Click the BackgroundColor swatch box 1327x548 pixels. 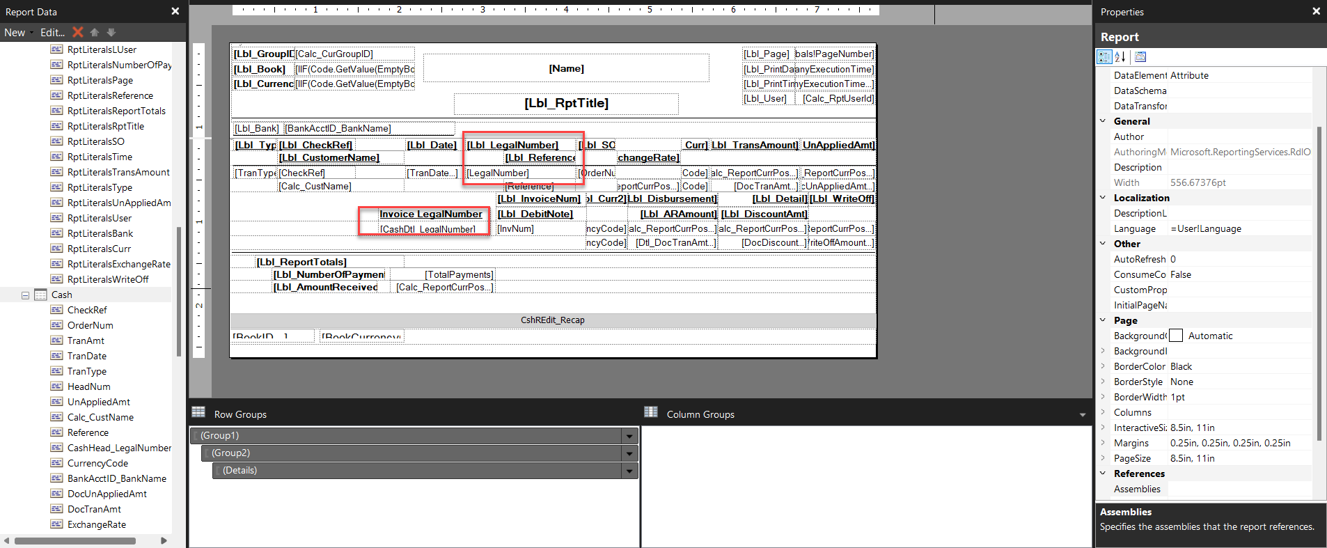(x=1176, y=336)
